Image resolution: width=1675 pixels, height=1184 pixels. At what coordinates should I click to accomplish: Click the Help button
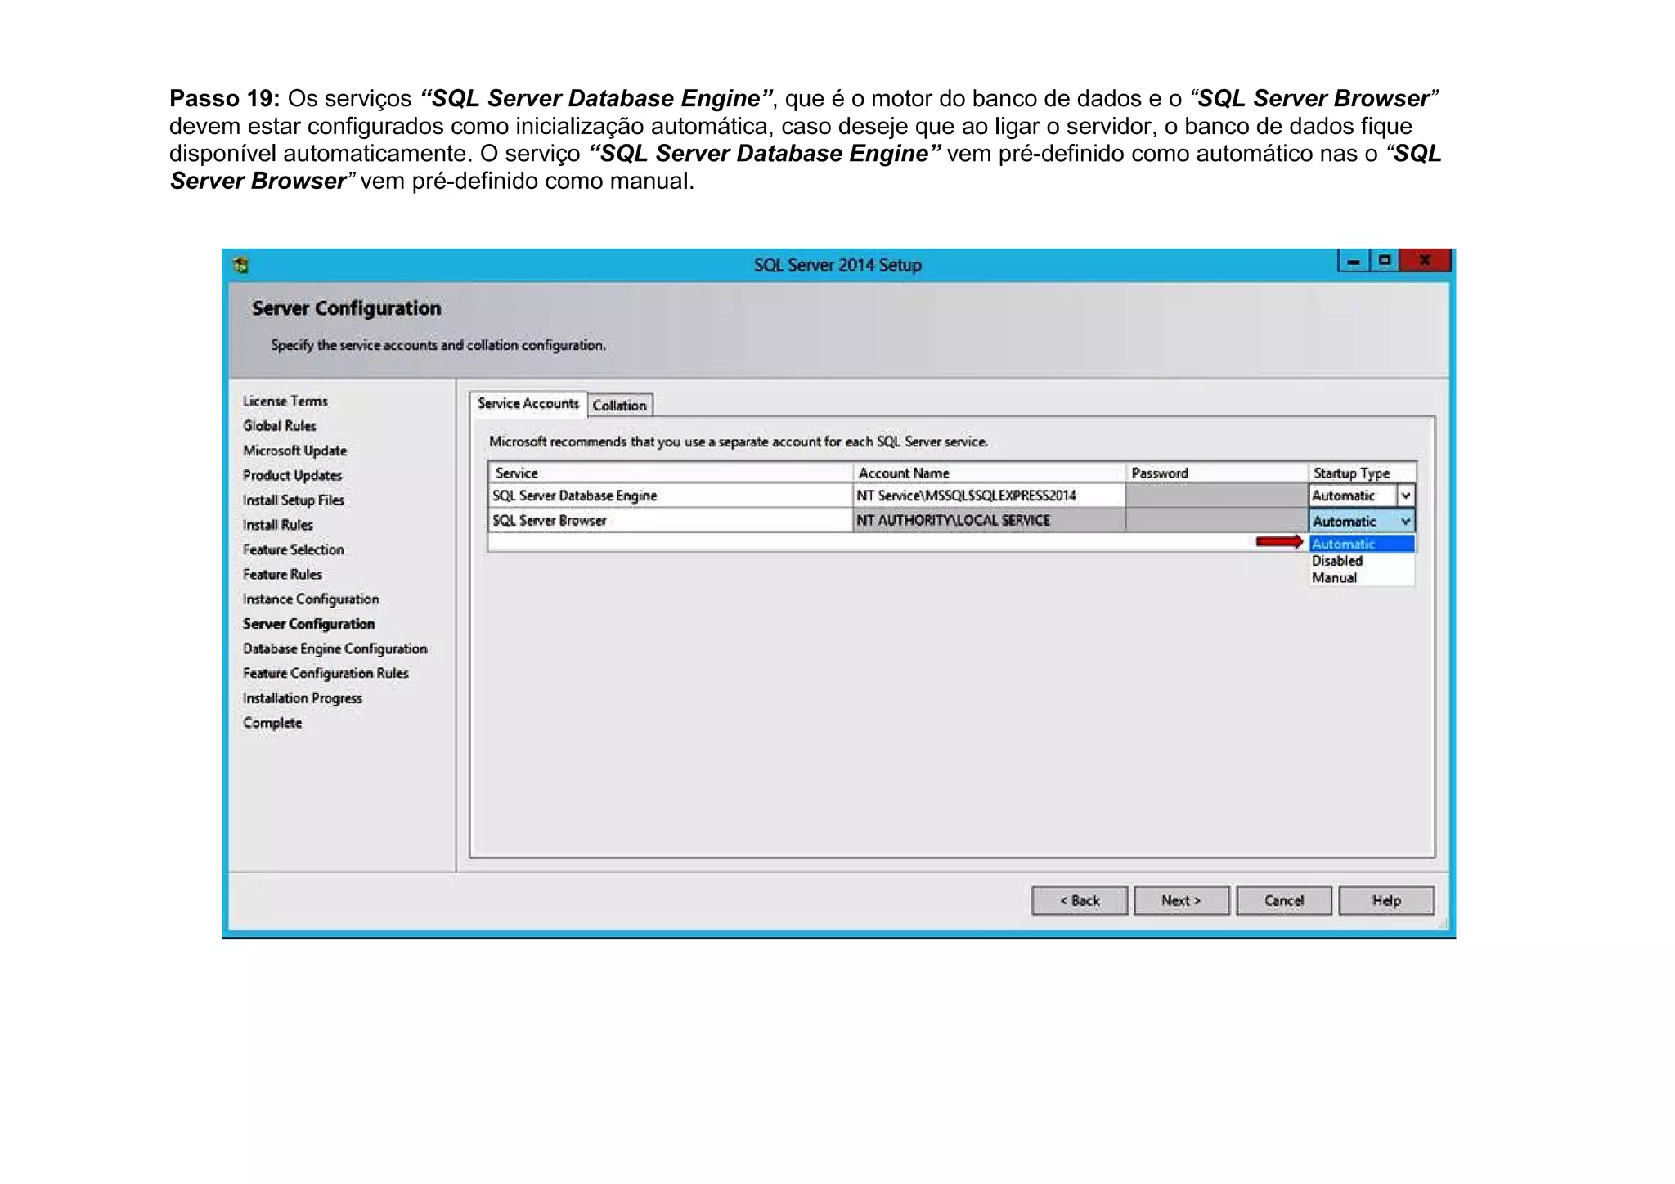[x=1386, y=900]
